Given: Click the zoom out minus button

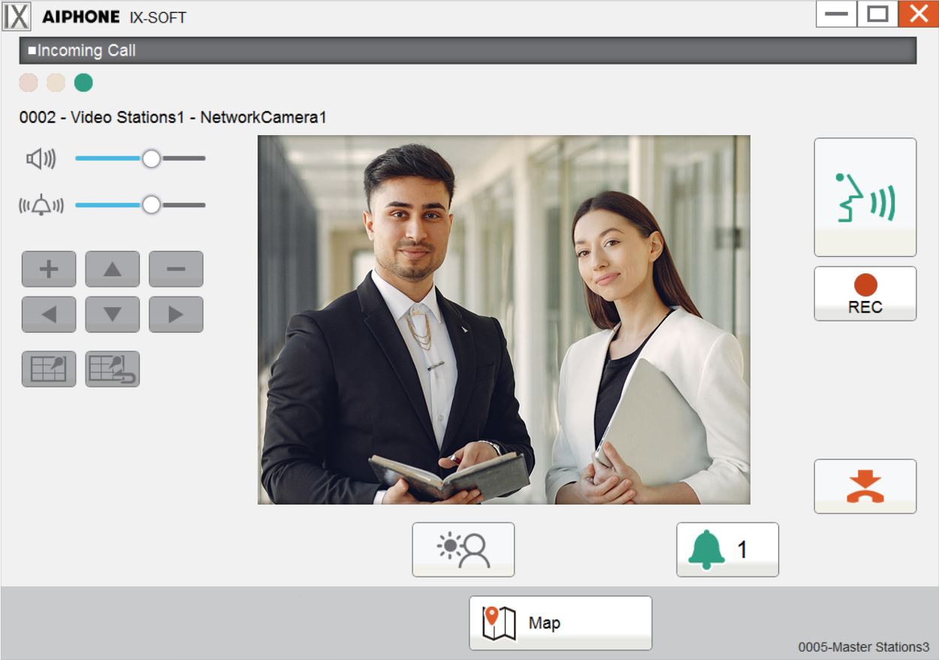Looking at the screenshot, I should click(176, 269).
